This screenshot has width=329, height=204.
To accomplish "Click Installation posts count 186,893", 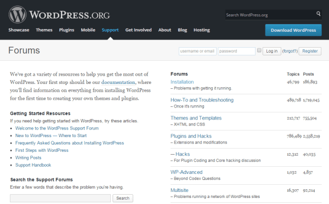I will 310,82.
